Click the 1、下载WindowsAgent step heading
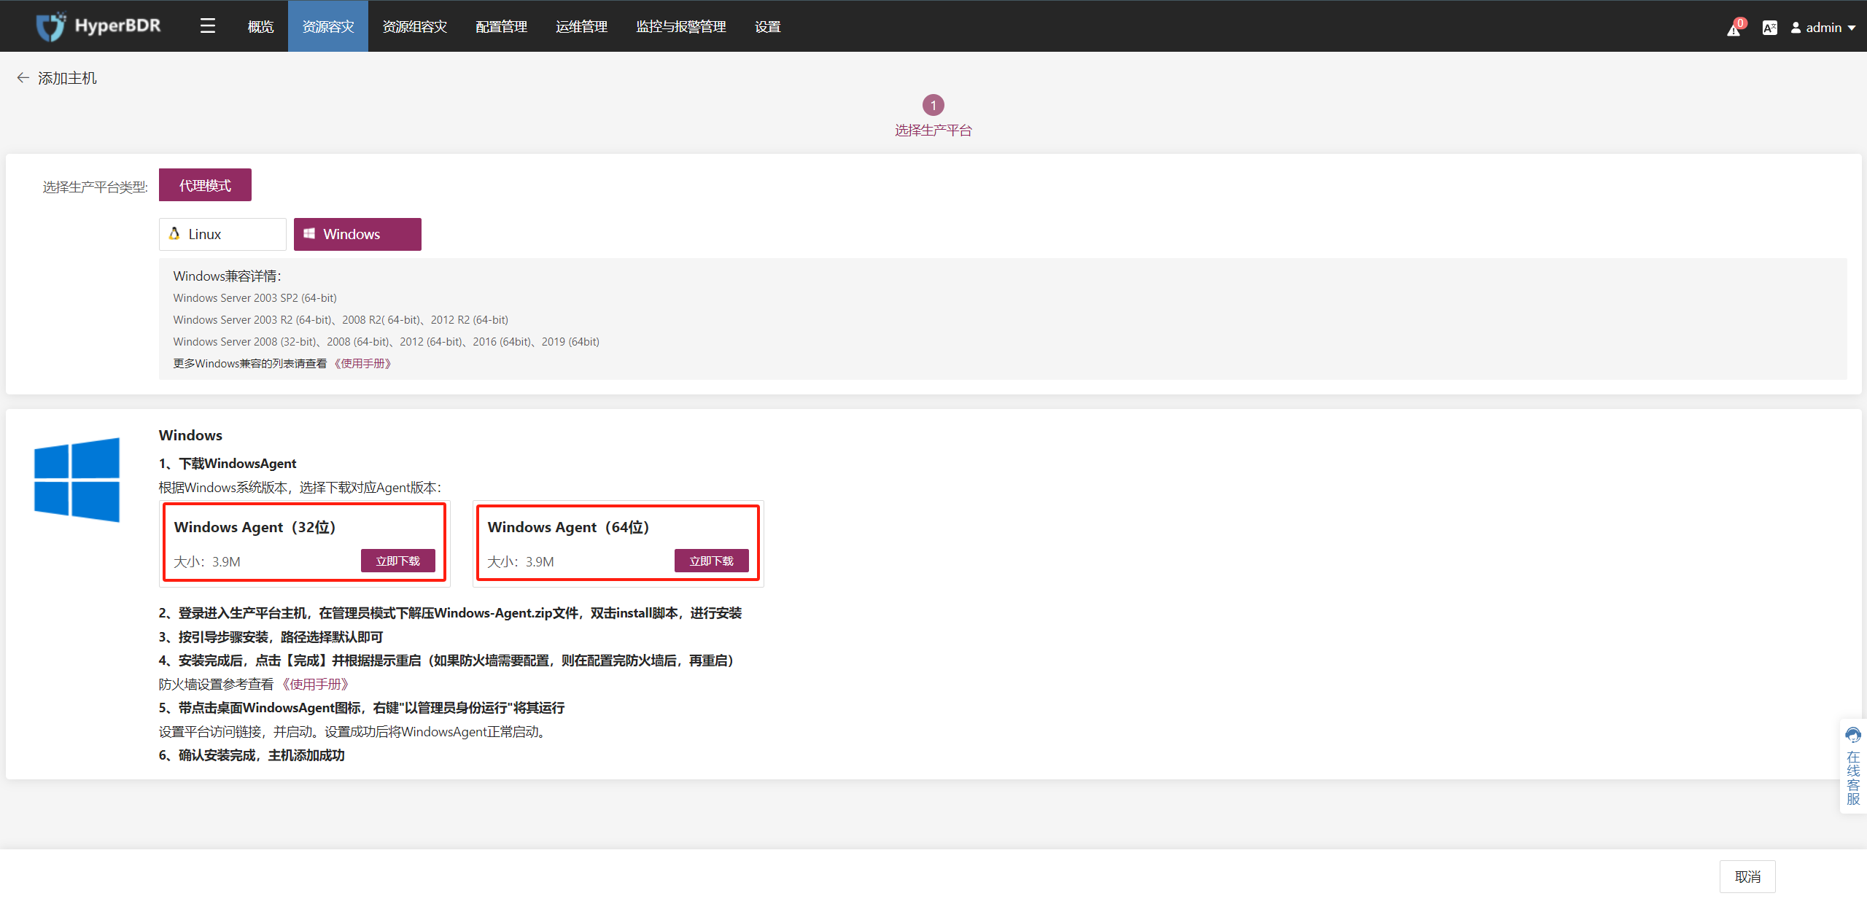 pyautogui.click(x=228, y=463)
